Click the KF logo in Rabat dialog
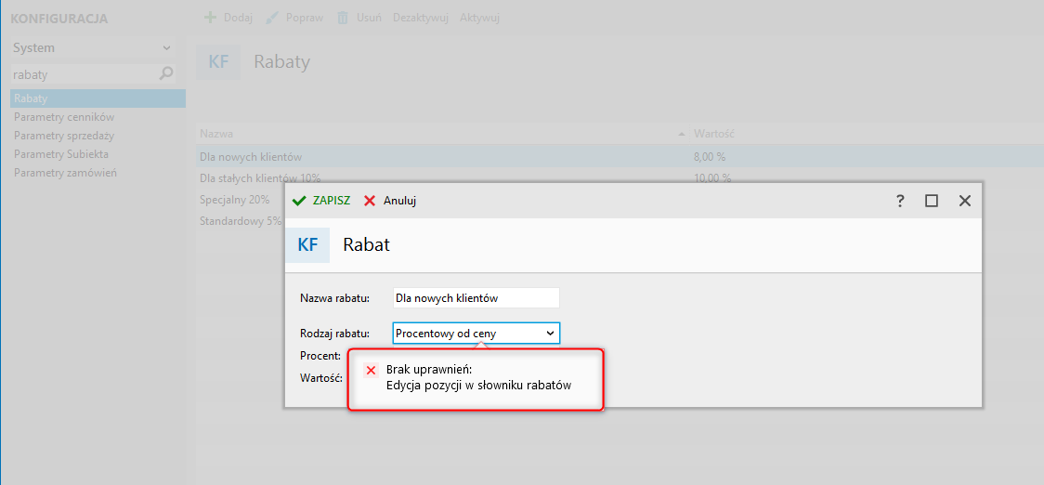 pos(307,244)
